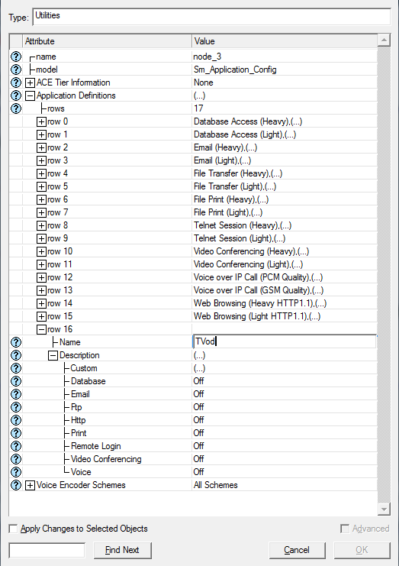Collapse row 16
The image size is (399, 566).
tap(41, 329)
